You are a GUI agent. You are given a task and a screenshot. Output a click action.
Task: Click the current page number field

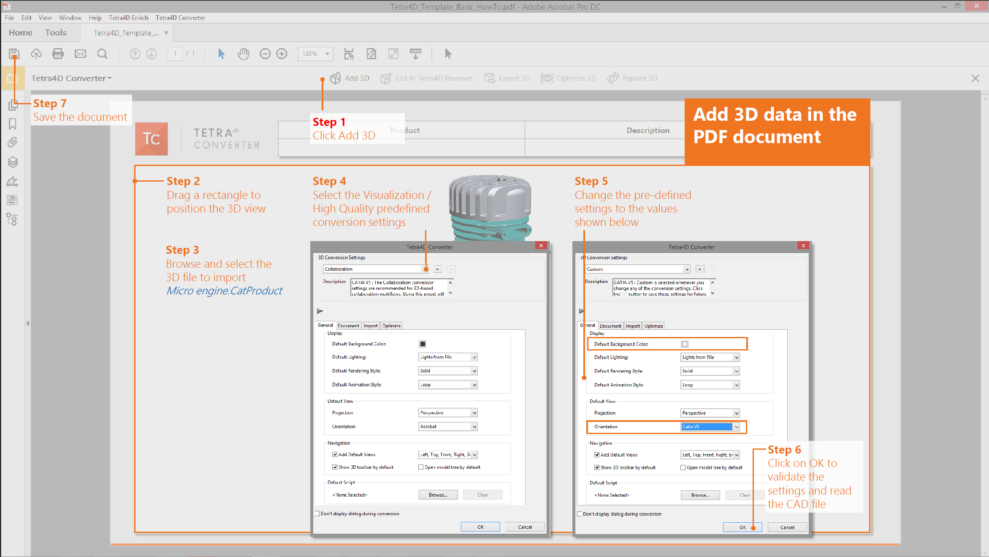coord(175,54)
